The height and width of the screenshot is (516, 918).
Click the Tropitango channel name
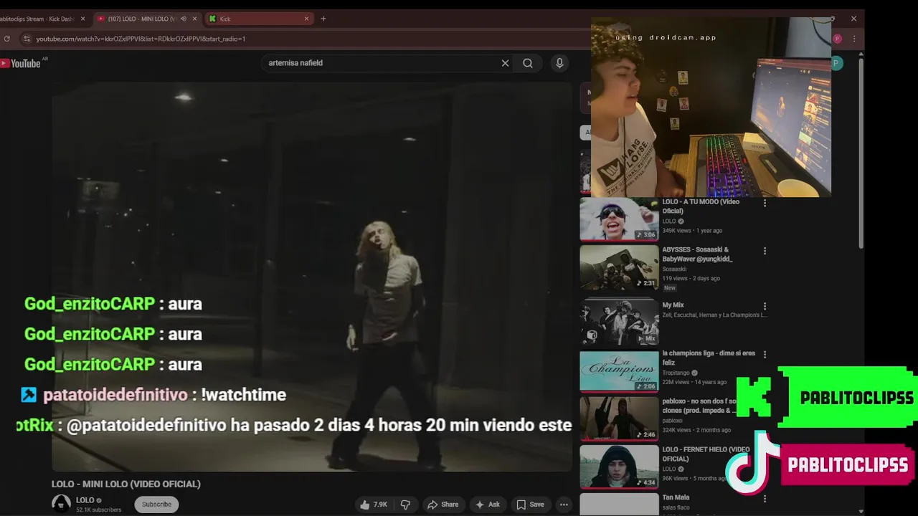tap(676, 373)
